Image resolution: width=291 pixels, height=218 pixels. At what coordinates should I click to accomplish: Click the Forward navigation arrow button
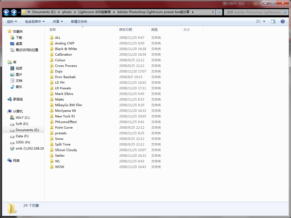click(x=14, y=12)
